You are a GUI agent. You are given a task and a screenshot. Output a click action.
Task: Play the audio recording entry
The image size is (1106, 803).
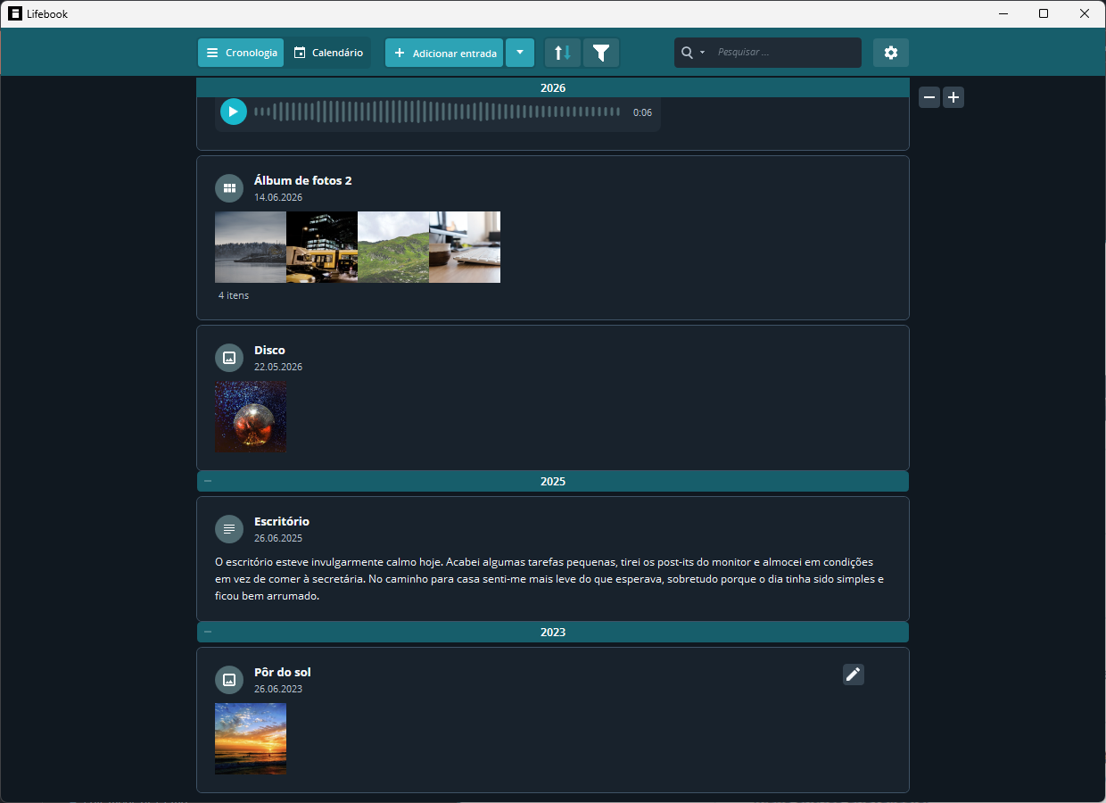coord(234,112)
